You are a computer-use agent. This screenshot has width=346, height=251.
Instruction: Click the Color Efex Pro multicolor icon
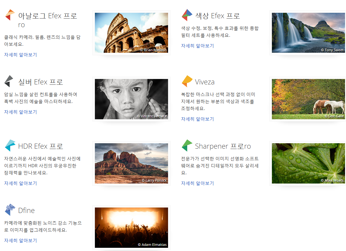[187, 15]
